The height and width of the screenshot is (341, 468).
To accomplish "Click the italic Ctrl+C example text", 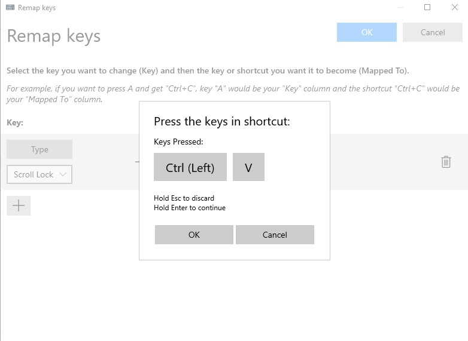I will click(233, 94).
